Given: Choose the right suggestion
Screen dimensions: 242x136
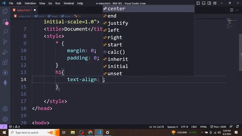Looking at the screenshot, I should click(x=149, y=37).
